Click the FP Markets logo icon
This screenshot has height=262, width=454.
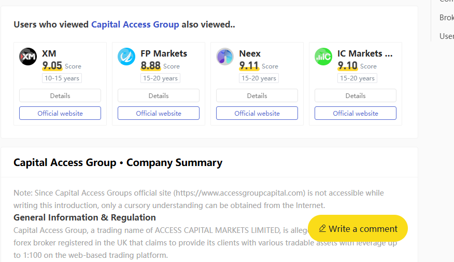click(126, 57)
